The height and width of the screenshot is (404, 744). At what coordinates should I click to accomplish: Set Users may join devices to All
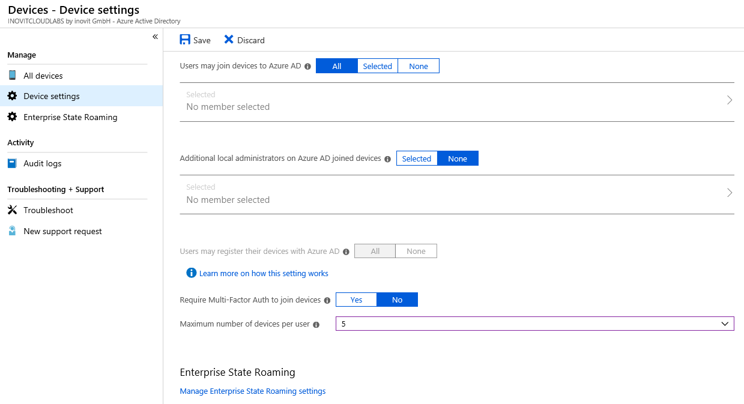(x=337, y=66)
